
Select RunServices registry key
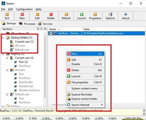coord(26,86)
